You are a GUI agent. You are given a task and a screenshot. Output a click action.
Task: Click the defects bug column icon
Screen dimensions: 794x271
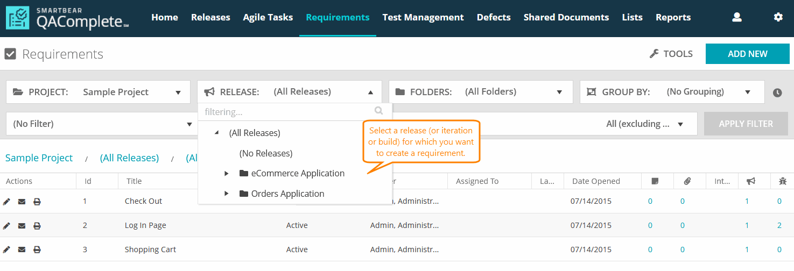click(x=782, y=182)
